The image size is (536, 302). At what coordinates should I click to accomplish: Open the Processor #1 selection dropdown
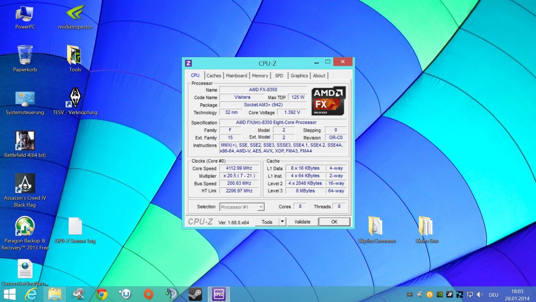(x=242, y=207)
